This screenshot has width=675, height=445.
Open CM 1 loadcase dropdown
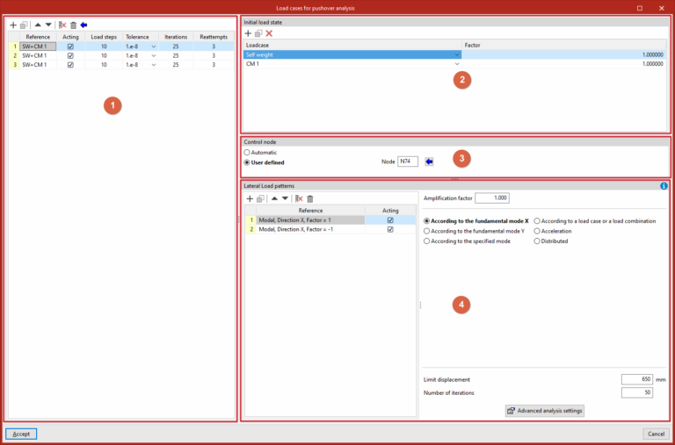[457, 63]
